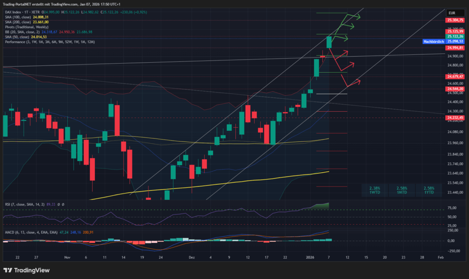Click the 25.304,75 red price tag
The image size is (469, 279).
pyautogui.click(x=455, y=20)
